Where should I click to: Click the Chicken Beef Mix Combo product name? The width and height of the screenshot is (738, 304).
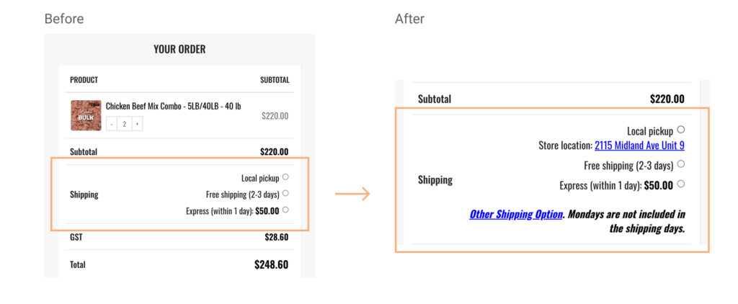point(173,107)
